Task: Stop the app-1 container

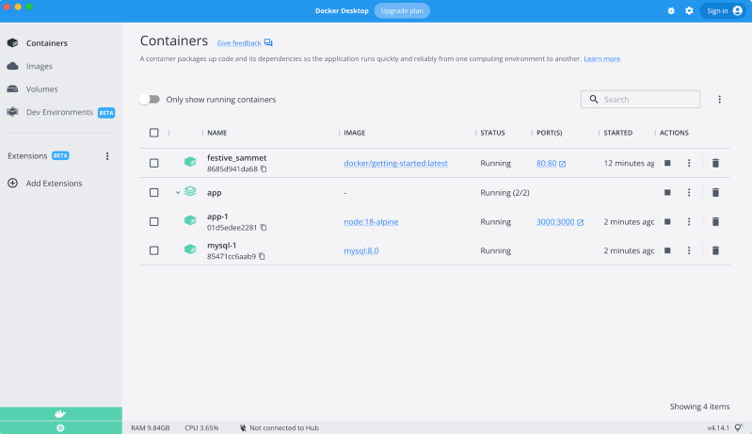Action: [x=667, y=221]
